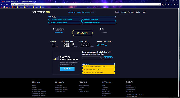This screenshot has width=180, height=98.
Task: Change the server with the CHANGE SERVER link
Action: pos(59,32)
